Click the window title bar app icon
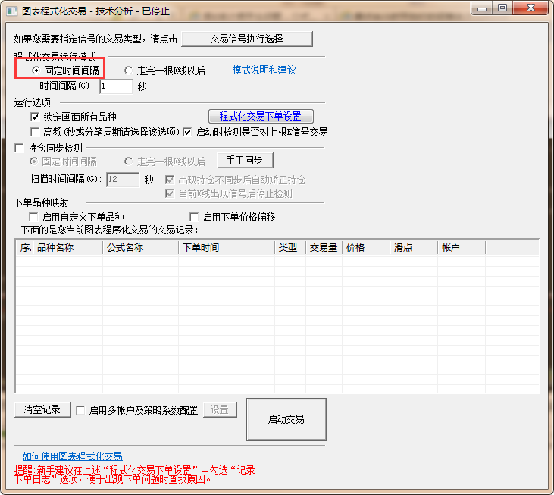 pos(11,11)
